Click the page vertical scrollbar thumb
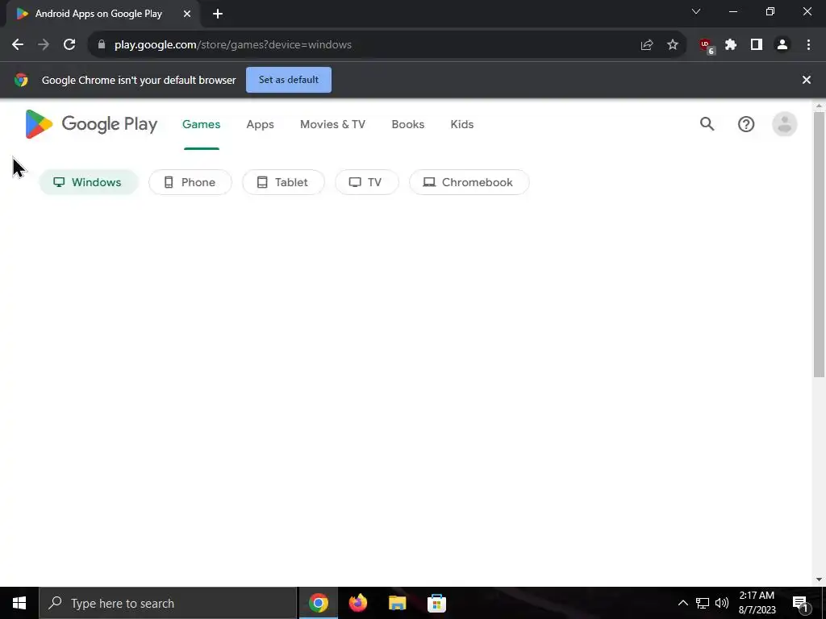Screen dimensions: 826x619 click(819, 244)
